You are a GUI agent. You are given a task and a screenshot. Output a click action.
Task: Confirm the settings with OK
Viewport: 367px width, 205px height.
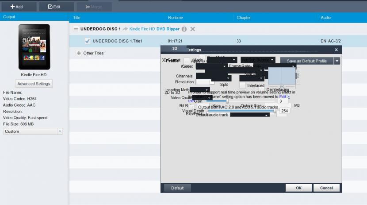[x=298, y=188]
